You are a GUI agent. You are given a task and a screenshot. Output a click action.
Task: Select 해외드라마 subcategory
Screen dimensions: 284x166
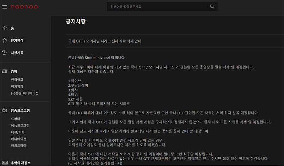(19, 146)
